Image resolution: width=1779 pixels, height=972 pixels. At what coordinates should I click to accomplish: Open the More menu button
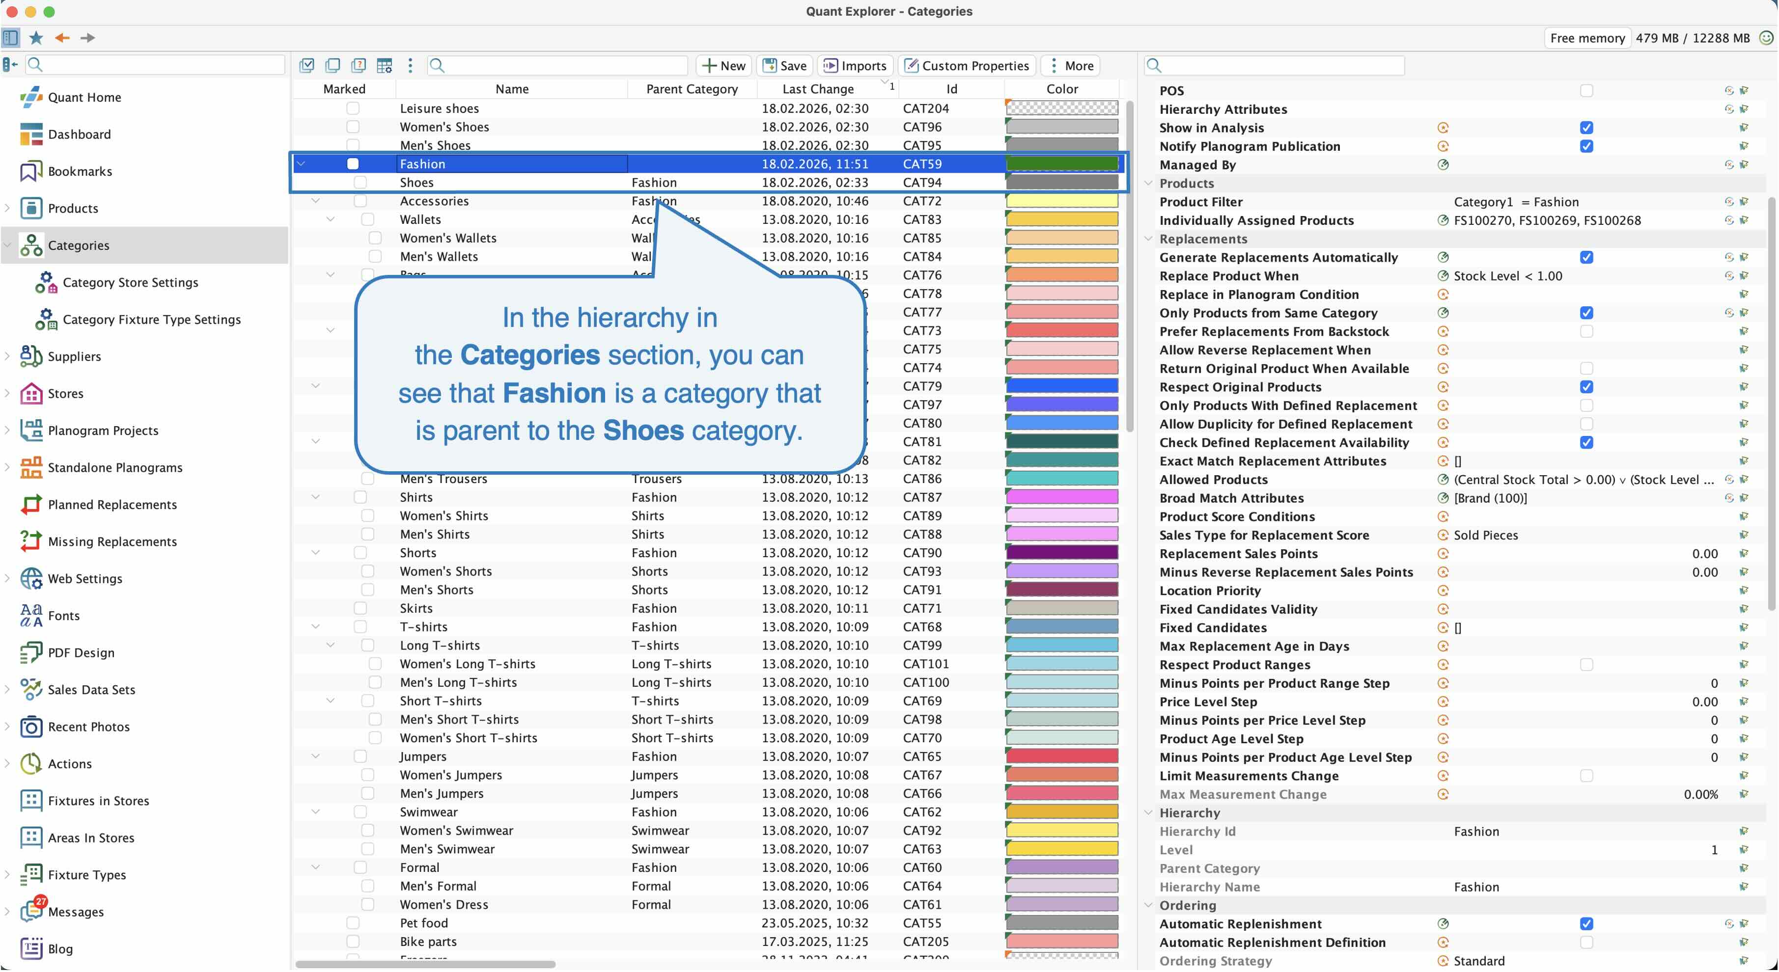(x=1071, y=66)
